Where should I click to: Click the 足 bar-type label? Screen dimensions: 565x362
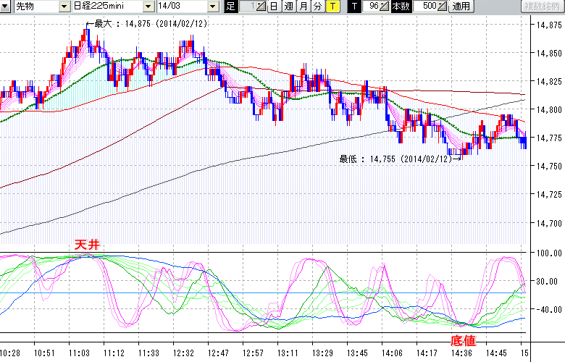pyautogui.click(x=230, y=7)
